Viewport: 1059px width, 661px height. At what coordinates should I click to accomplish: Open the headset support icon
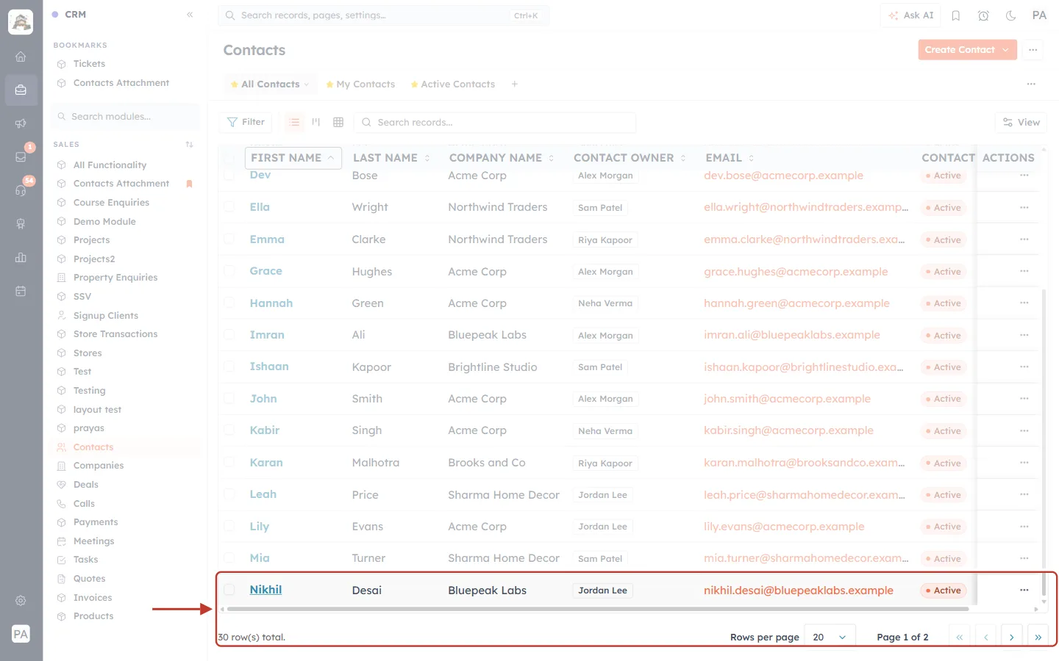[21, 190]
